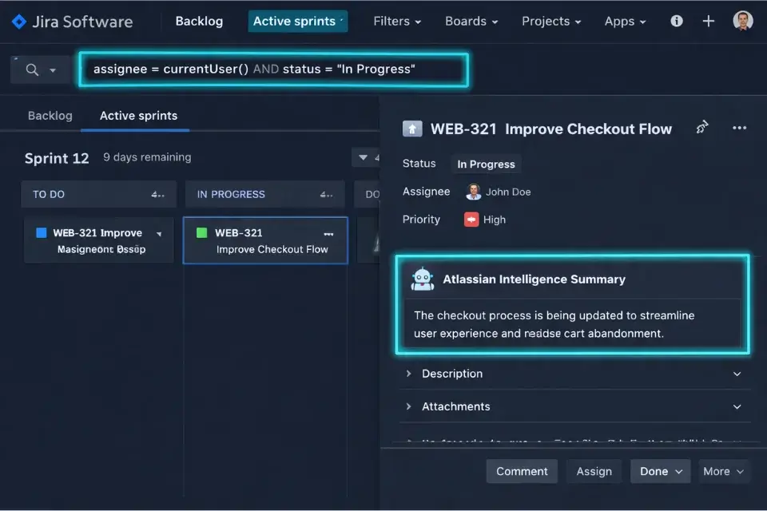767x511 pixels.
Task: Click the Assign button
Action: click(x=594, y=471)
